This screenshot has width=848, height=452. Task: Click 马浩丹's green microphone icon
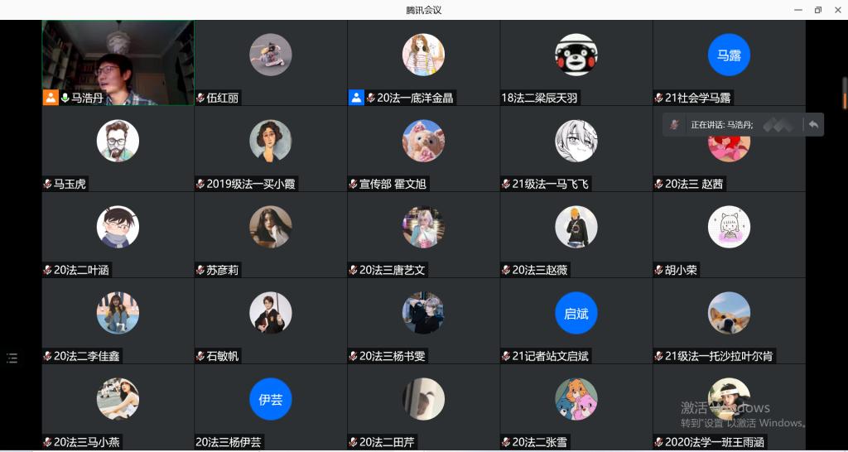click(x=65, y=98)
